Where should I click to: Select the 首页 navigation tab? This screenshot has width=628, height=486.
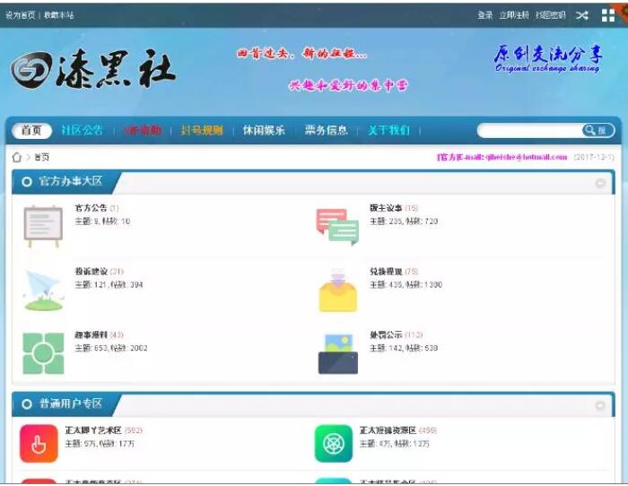click(x=31, y=131)
